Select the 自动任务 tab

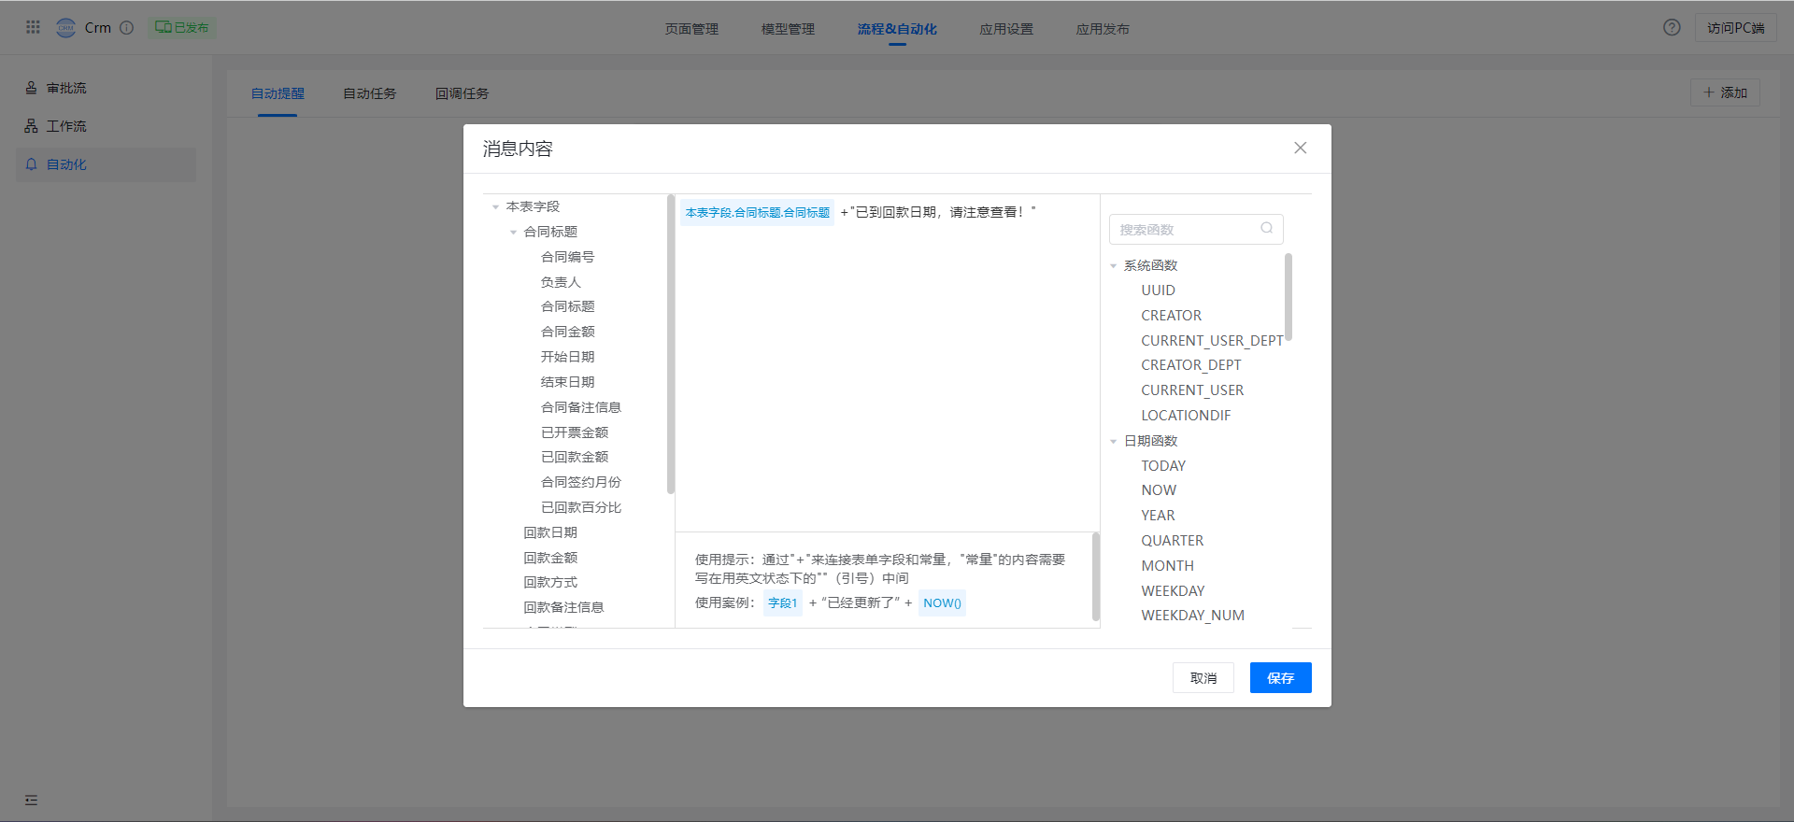(x=369, y=93)
